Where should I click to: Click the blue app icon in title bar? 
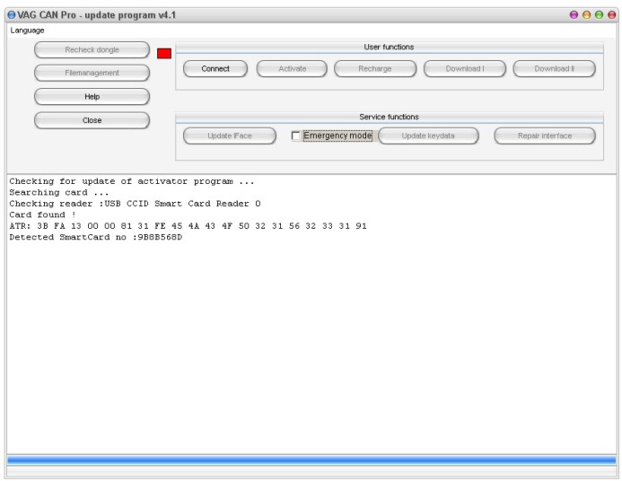point(12,15)
